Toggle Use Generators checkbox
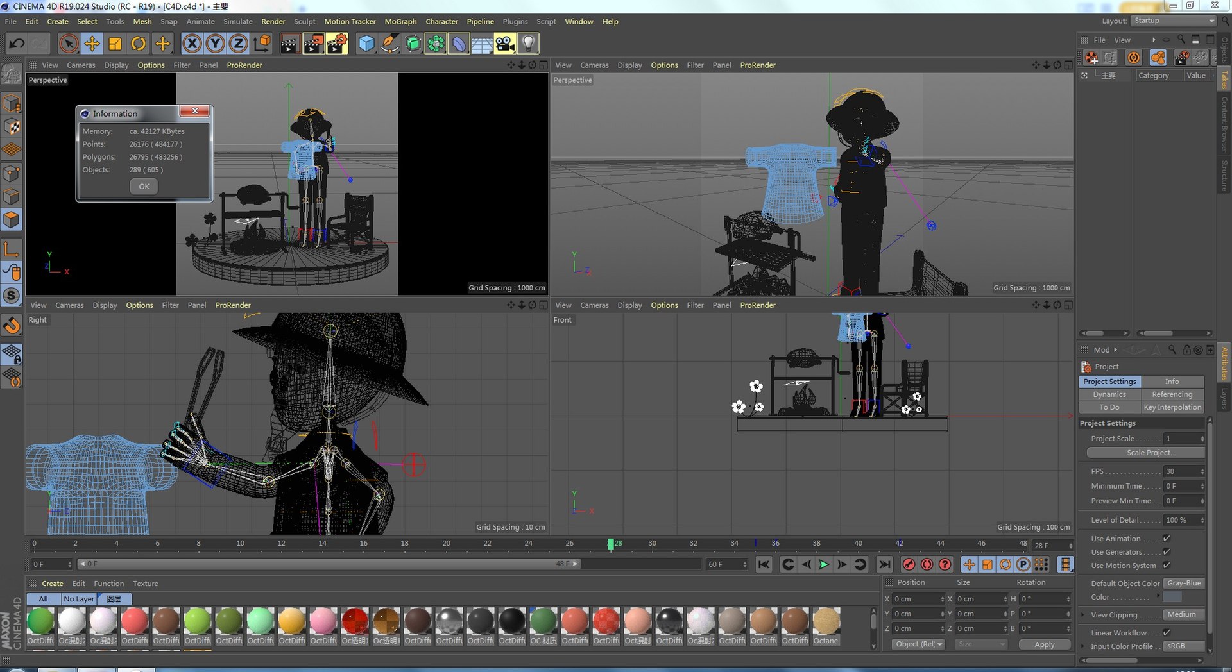Viewport: 1232px width, 672px height. click(1167, 552)
